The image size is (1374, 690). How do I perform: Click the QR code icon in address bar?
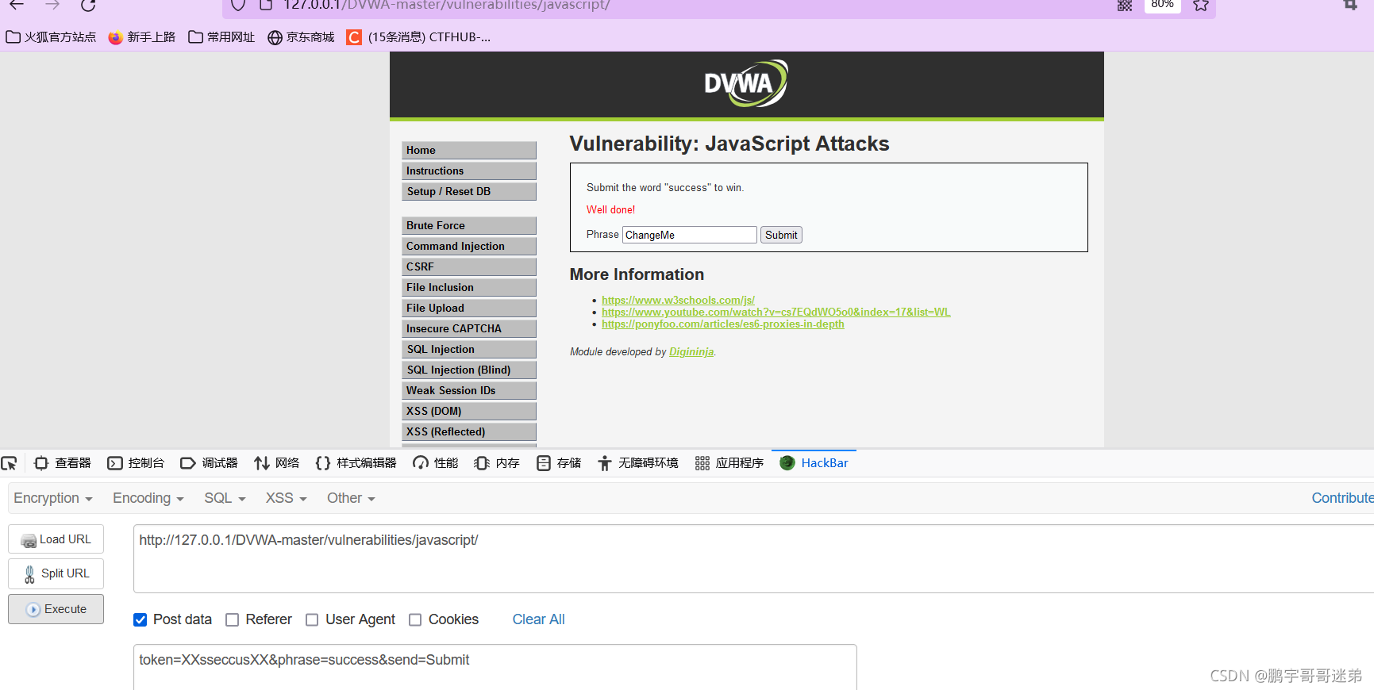point(1125,5)
